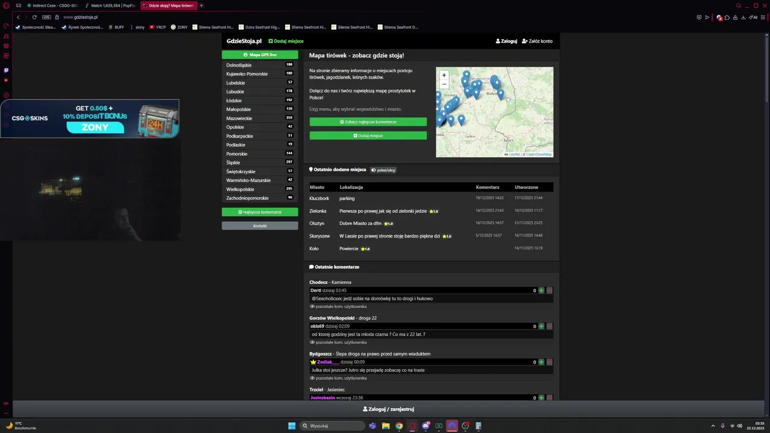Select Wielkopolskie region
770x433 pixels.
tap(260, 189)
